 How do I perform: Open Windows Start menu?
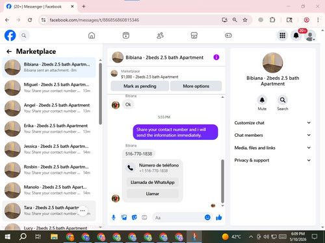[x=7, y=237]
